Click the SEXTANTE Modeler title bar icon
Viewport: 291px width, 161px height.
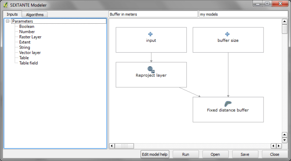point(6,5)
